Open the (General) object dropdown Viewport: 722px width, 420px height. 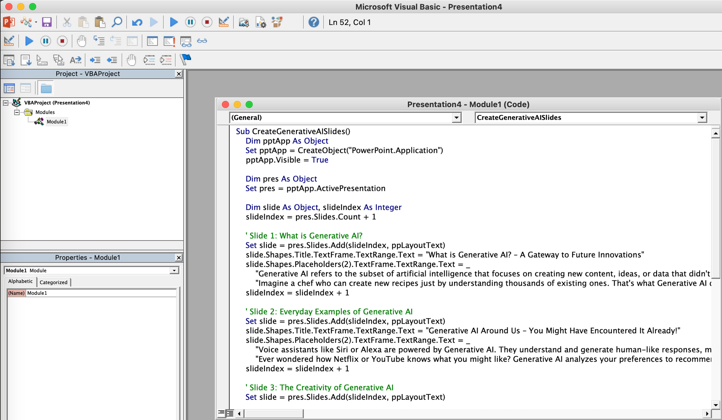click(x=457, y=118)
